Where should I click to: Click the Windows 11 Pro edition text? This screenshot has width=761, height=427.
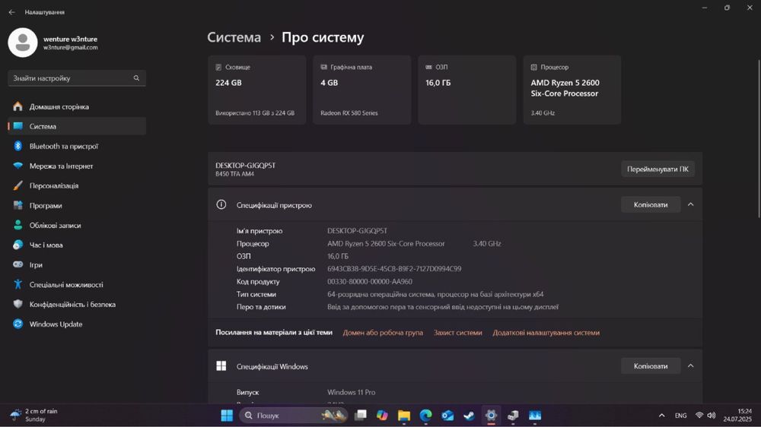pyautogui.click(x=351, y=393)
